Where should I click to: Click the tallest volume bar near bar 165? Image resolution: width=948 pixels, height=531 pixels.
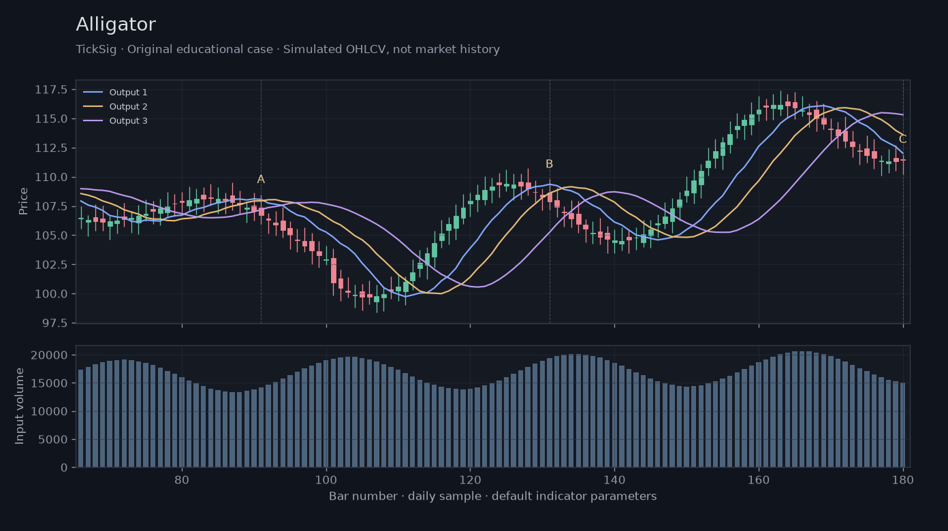(x=795, y=409)
